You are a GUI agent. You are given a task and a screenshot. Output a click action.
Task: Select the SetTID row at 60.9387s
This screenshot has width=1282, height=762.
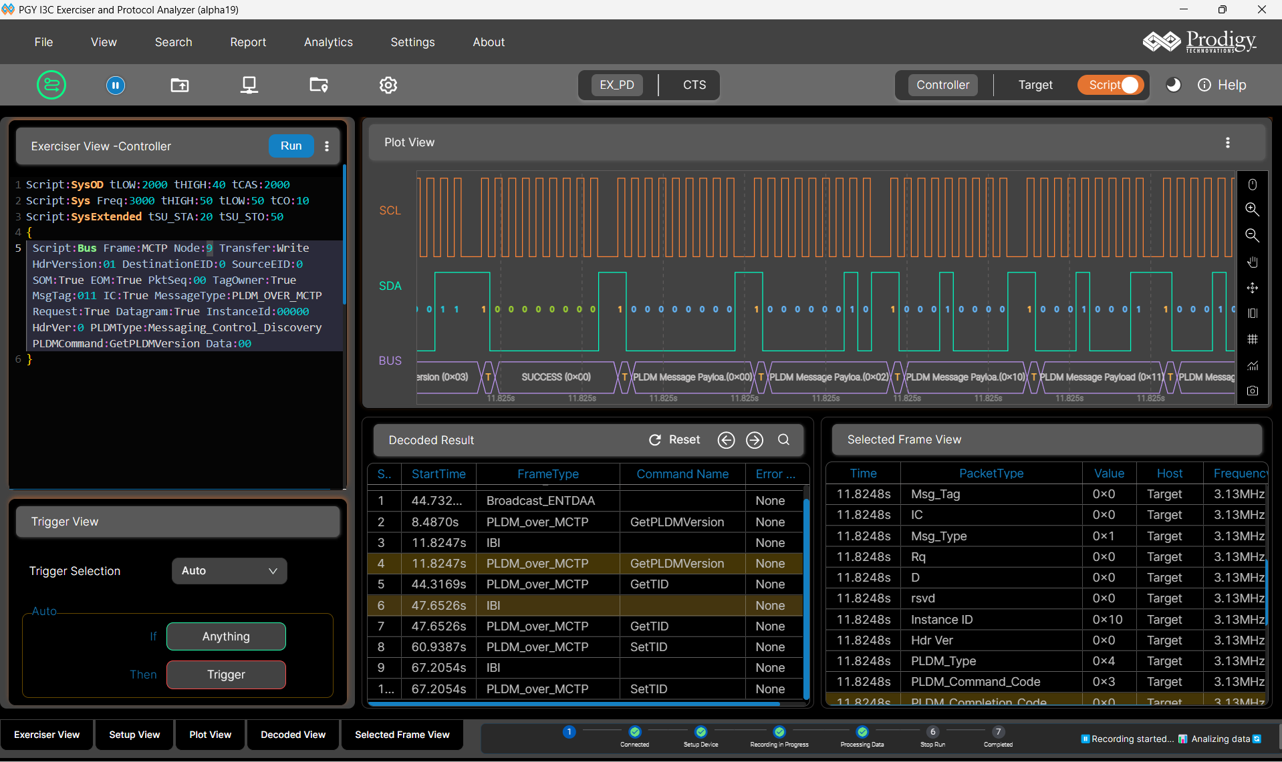585,647
